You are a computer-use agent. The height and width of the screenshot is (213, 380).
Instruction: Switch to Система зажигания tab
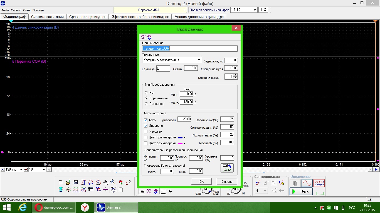[x=47, y=17]
